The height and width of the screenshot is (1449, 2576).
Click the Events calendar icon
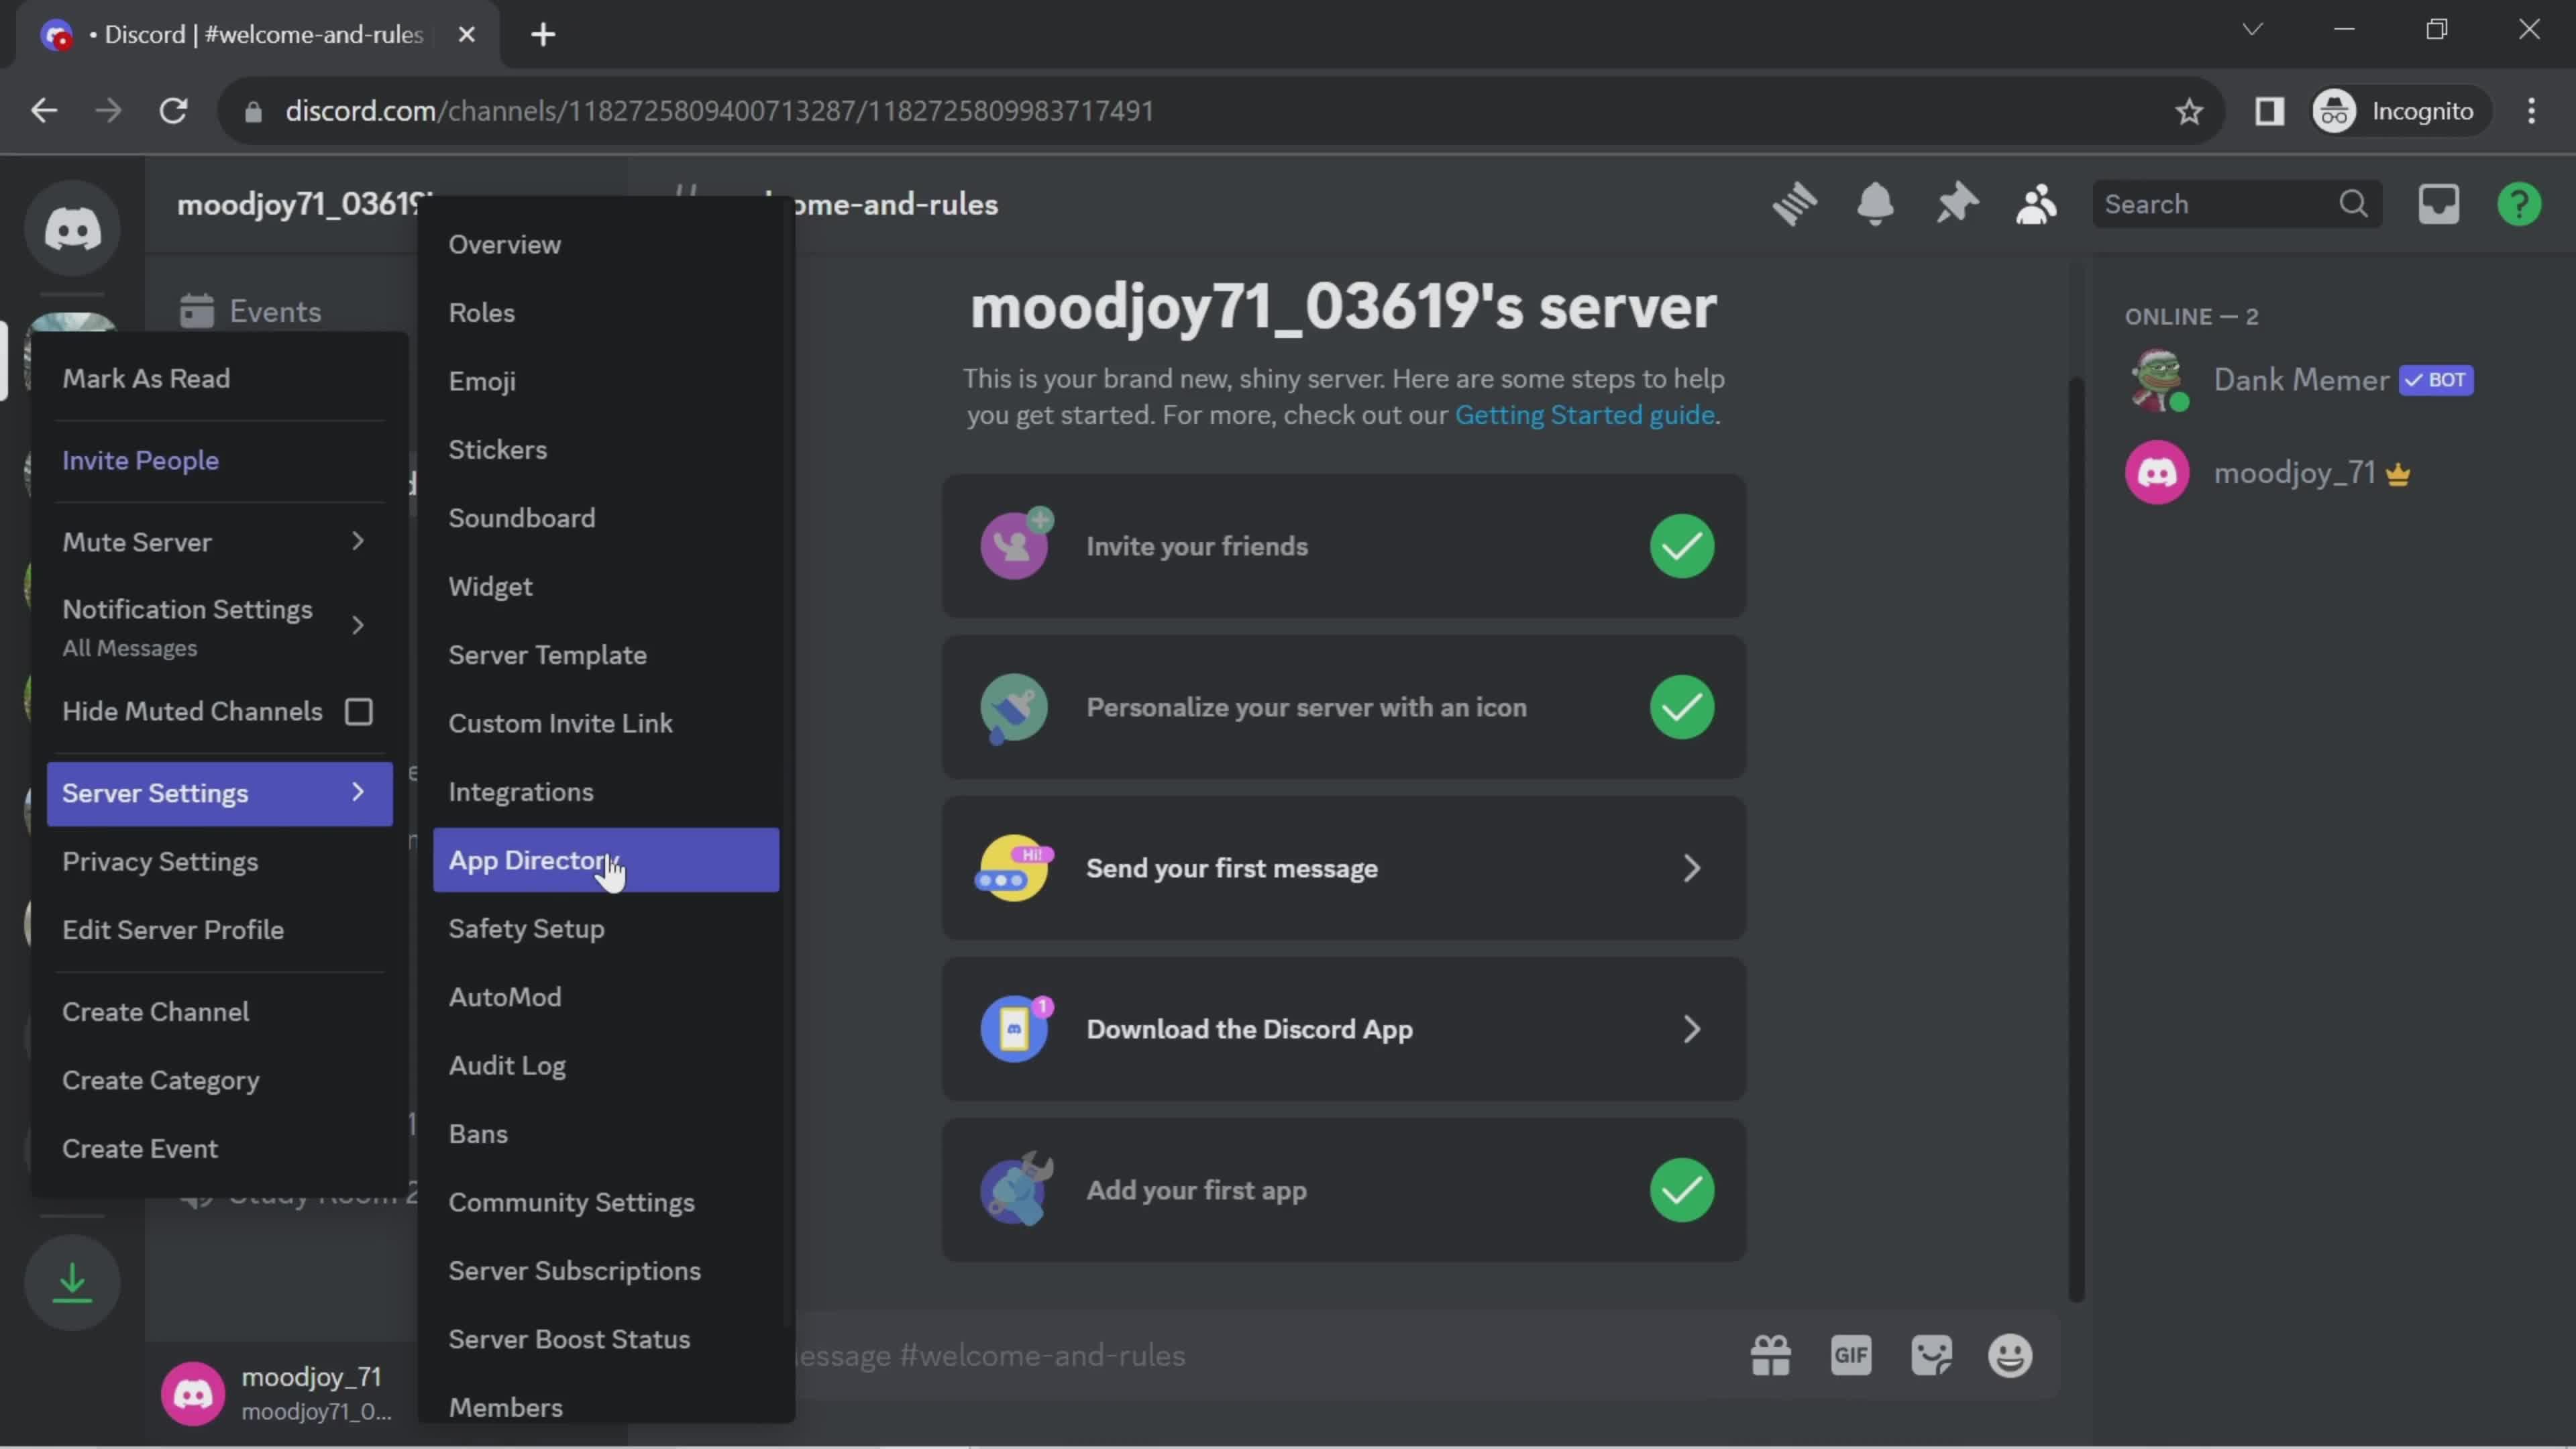[x=197, y=311]
